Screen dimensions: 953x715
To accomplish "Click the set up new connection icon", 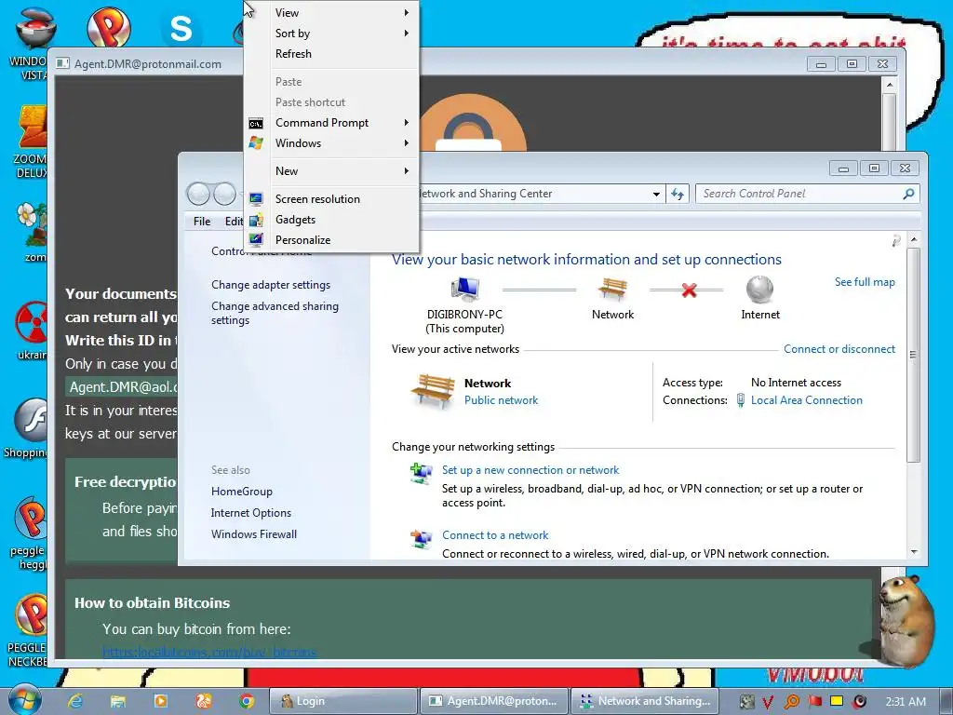I will pos(421,473).
